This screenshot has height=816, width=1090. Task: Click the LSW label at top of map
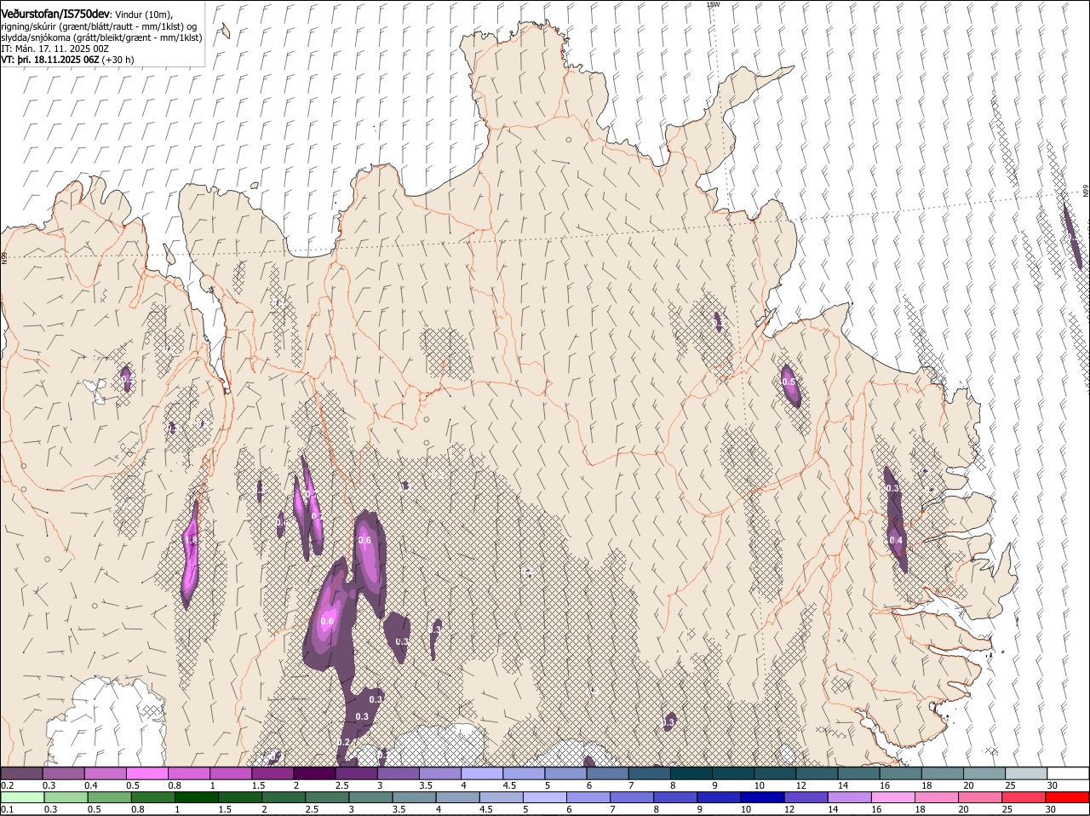click(x=714, y=4)
